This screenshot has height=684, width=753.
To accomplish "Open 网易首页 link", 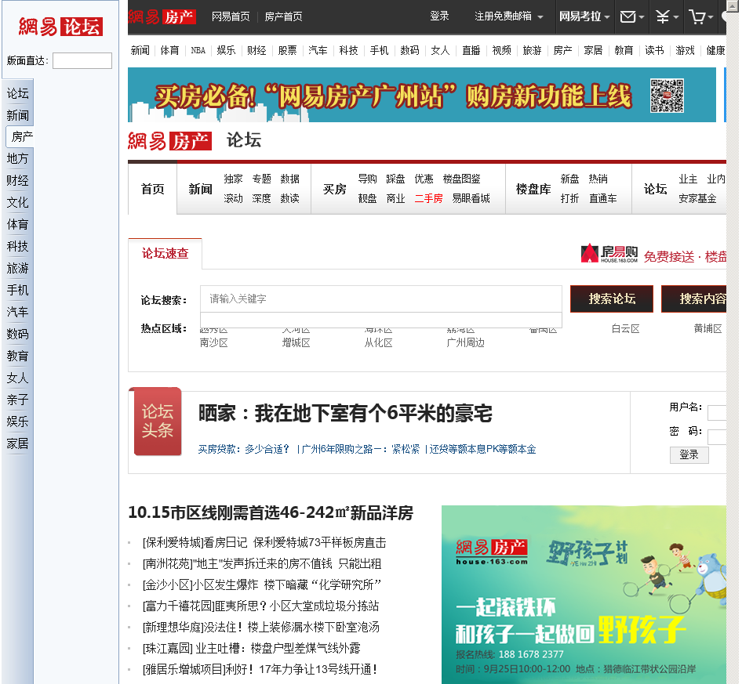I will click(231, 16).
